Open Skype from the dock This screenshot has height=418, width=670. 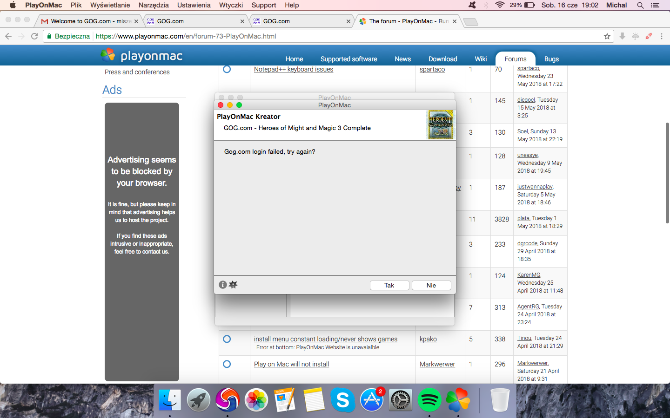(343, 399)
